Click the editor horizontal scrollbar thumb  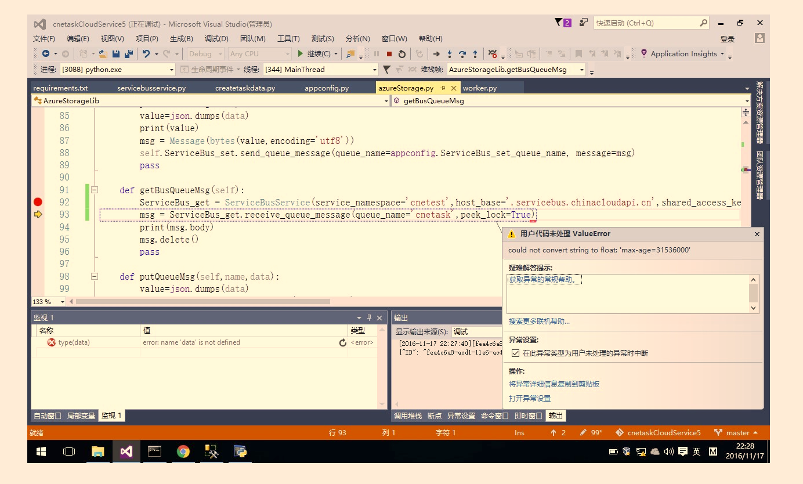pyautogui.click(x=203, y=302)
